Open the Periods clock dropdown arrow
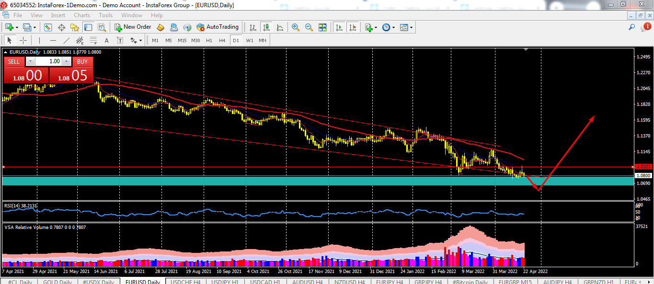Image resolution: width=654 pixels, height=284 pixels. [394, 27]
